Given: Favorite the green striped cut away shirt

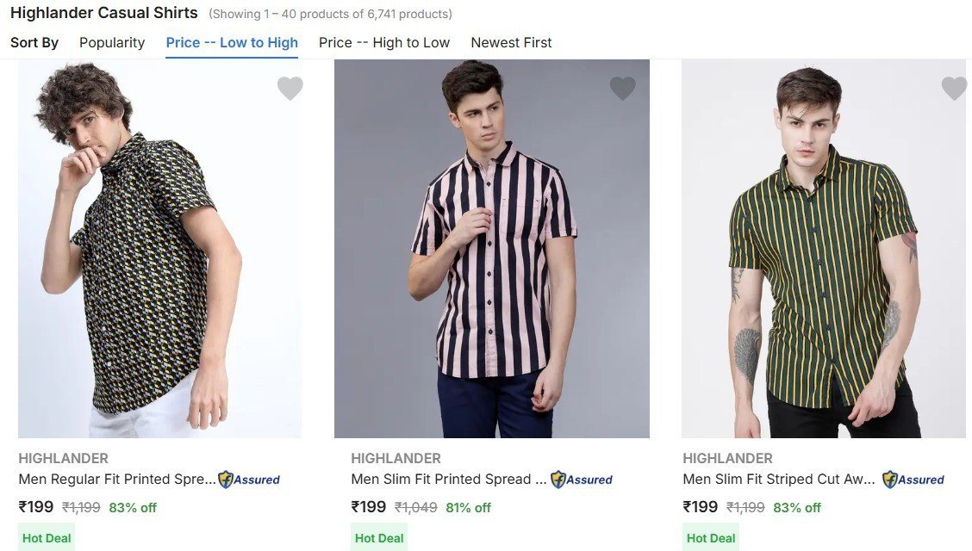Looking at the screenshot, I should click(954, 88).
